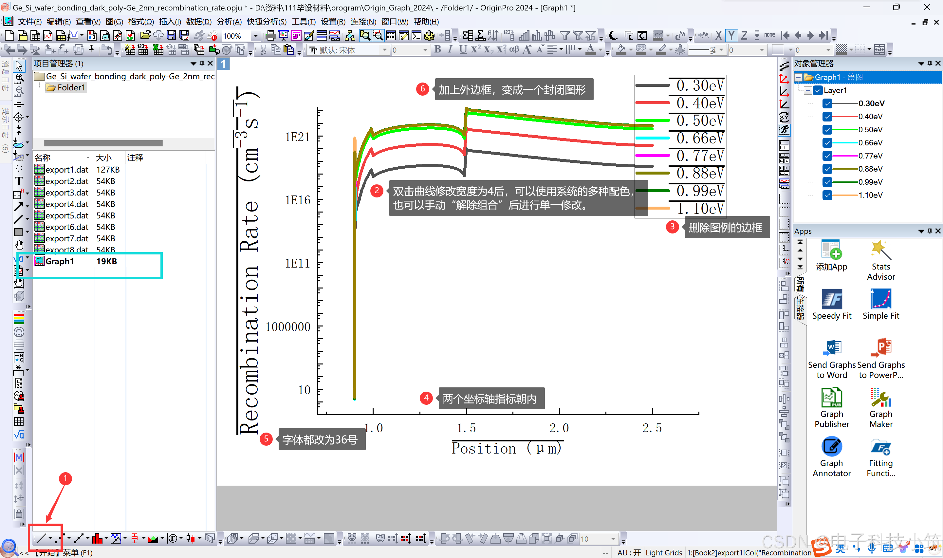Collapse the Layer1 tree node
This screenshot has width=943, height=558.
[807, 91]
